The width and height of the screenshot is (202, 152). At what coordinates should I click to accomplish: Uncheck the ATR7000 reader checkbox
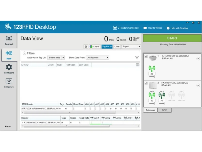(x=146, y=56)
